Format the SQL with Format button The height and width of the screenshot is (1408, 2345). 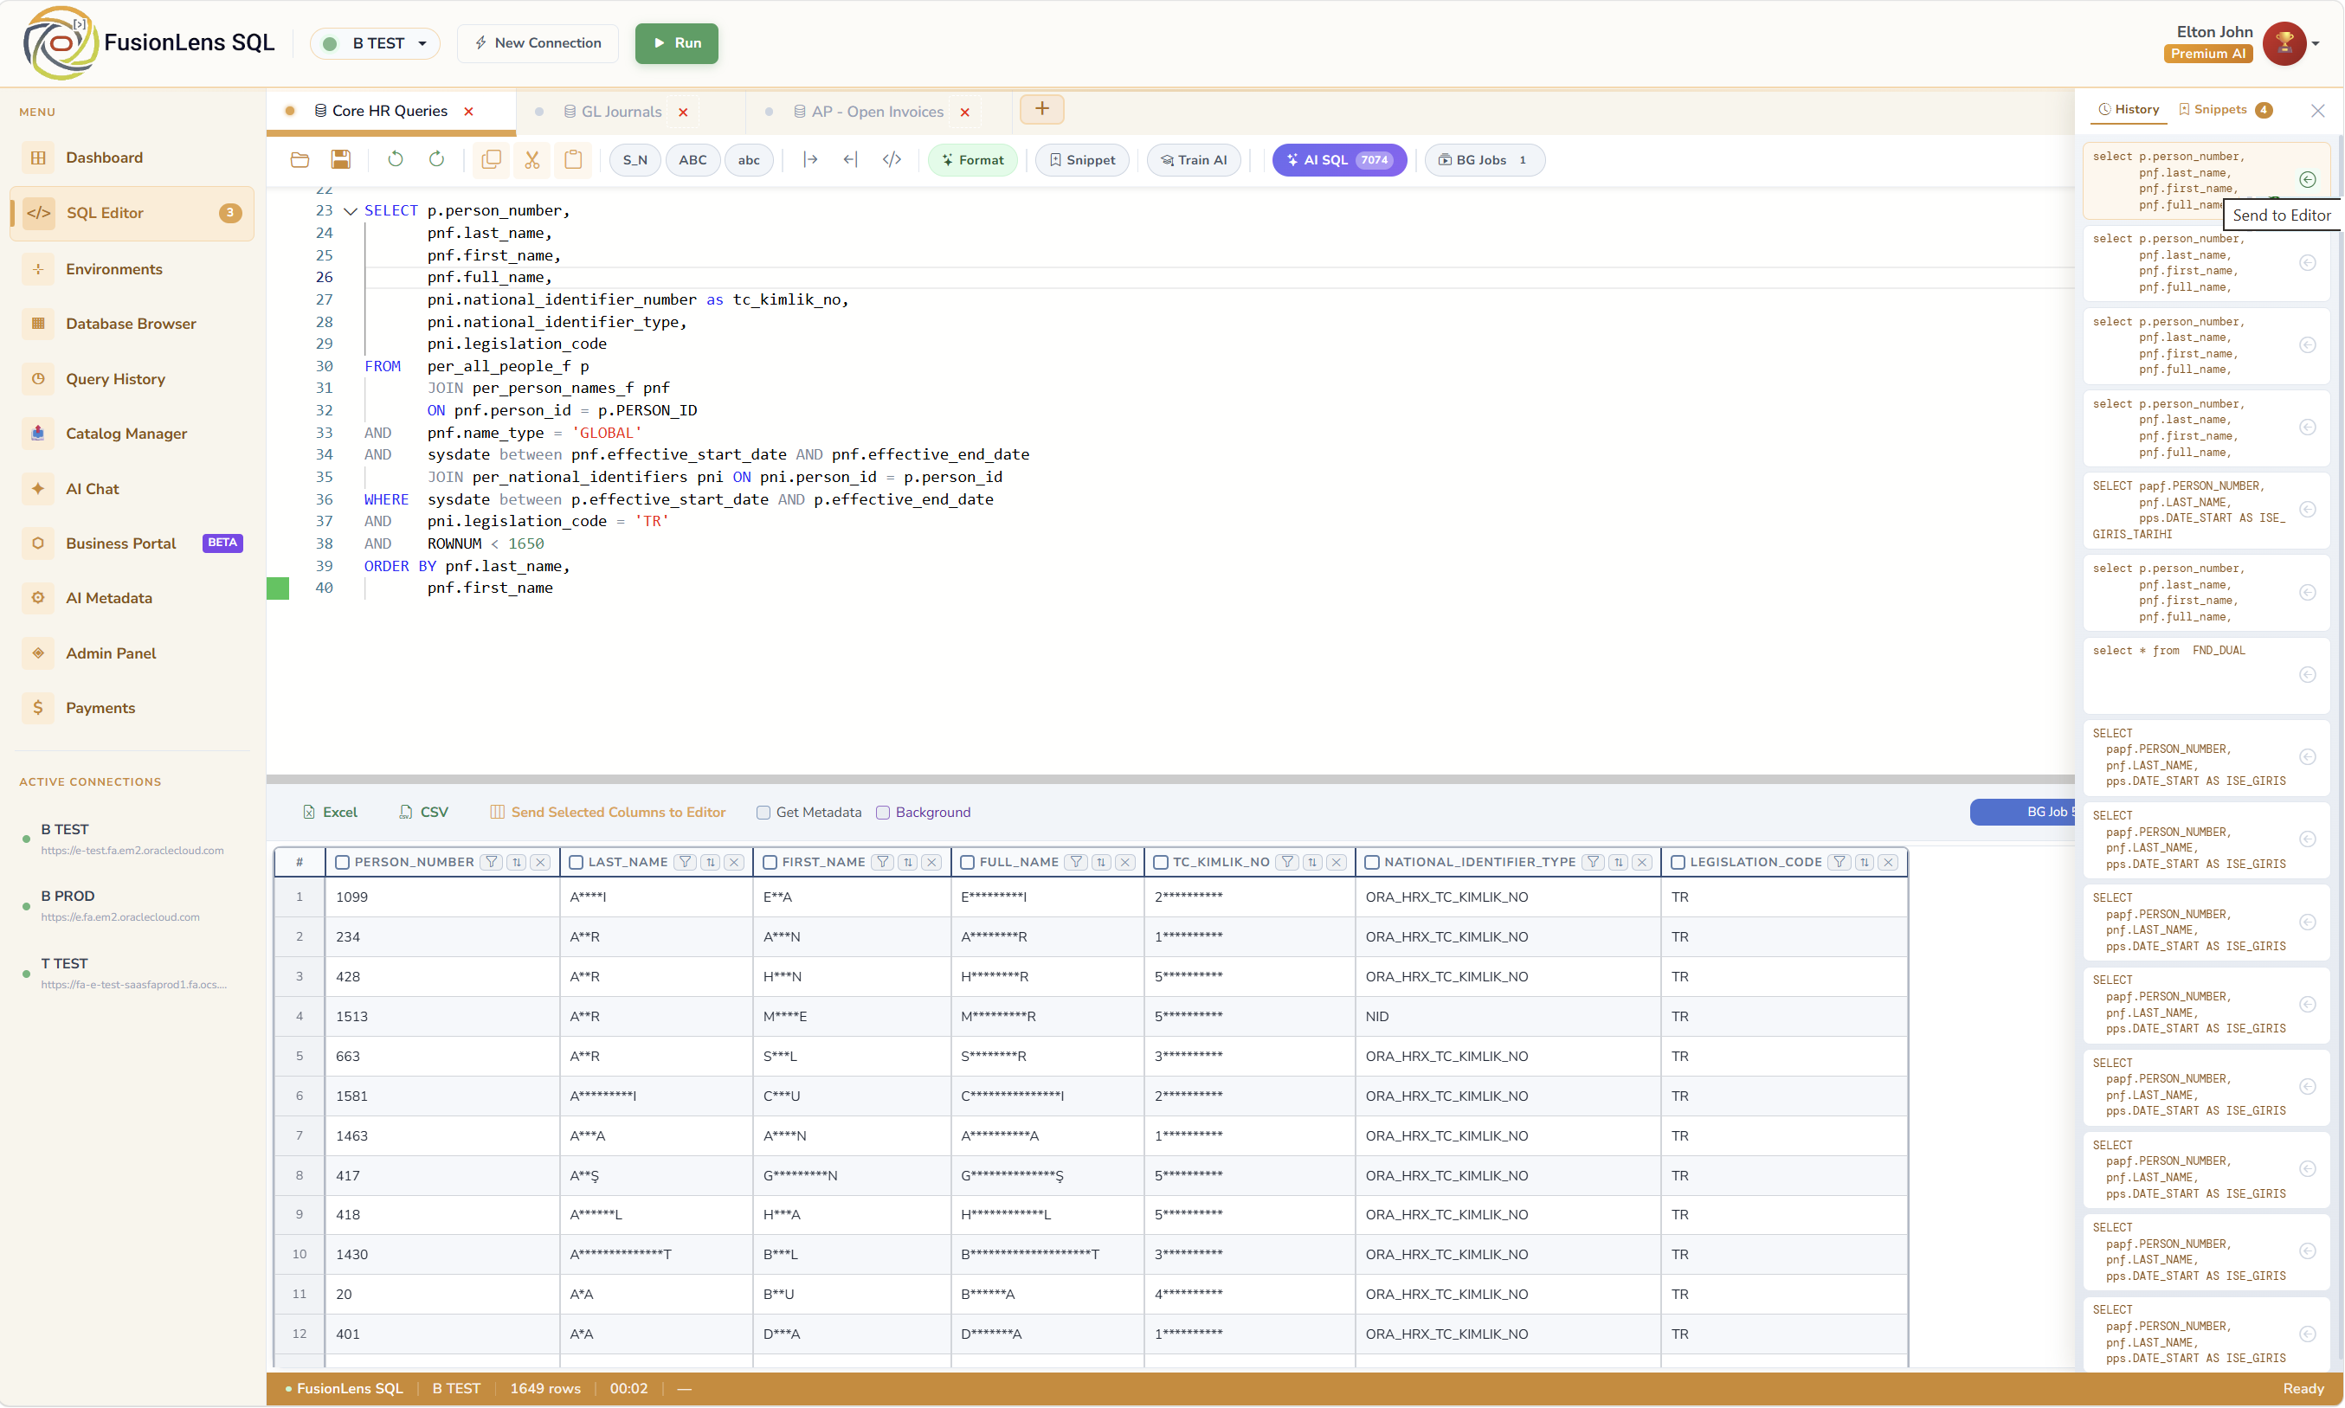click(x=973, y=160)
